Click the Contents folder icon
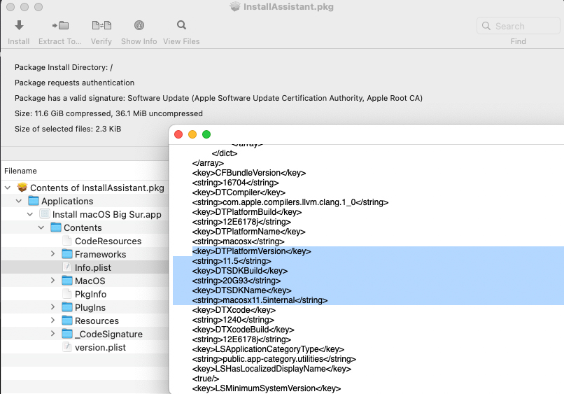The height and width of the screenshot is (394, 564). pyautogui.click(x=56, y=227)
